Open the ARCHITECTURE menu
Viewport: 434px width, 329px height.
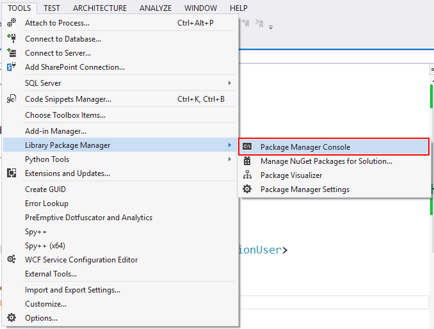tap(100, 8)
